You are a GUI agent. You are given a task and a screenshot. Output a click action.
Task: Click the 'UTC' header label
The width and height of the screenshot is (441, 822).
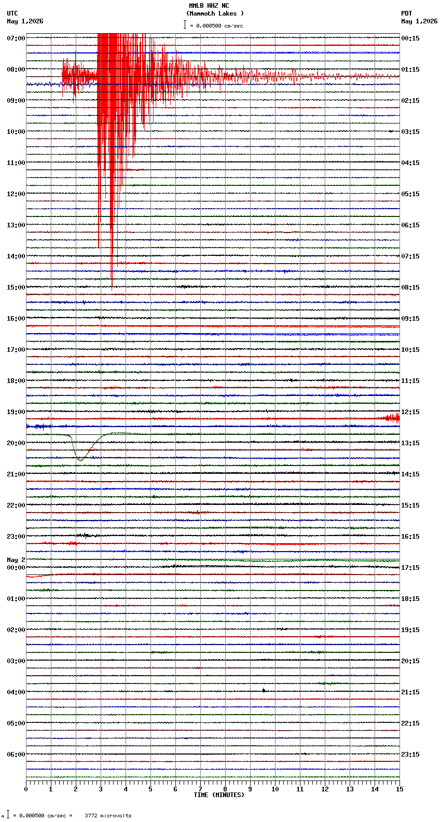click(x=12, y=13)
